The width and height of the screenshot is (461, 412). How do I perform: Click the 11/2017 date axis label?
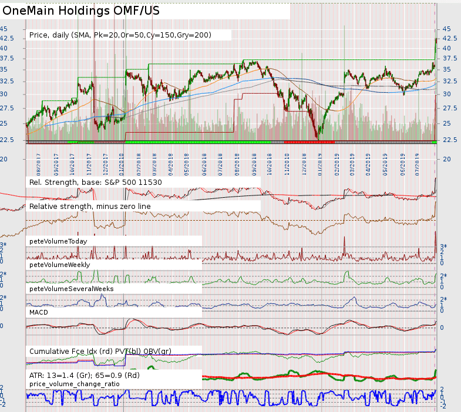(x=89, y=164)
